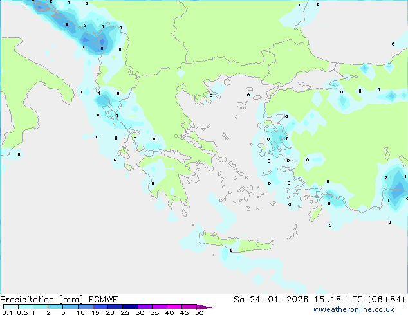The image size is (408, 315).
Task: Click the purple arrow tip beyond 50
Action: 204,307
